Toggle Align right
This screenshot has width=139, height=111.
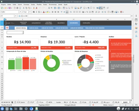58,12
